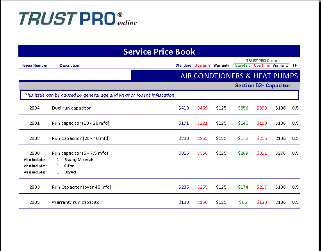
Task: Click the $255 overtime price
Action: pos(202,187)
